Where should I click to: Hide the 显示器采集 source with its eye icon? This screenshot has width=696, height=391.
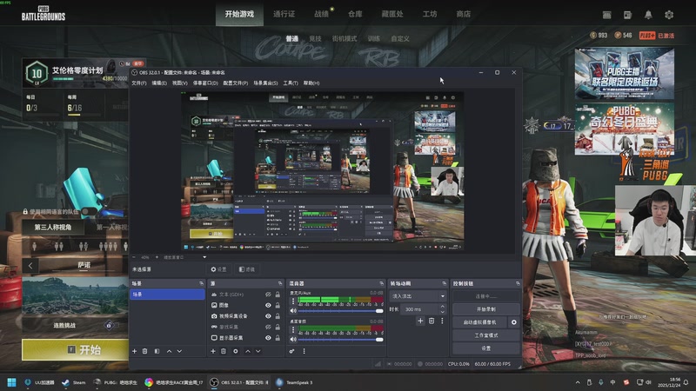(268, 338)
